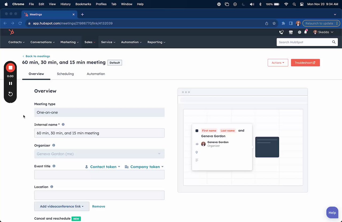The image size is (342, 222).
Task: Open the calling phone icon
Action: point(281,32)
